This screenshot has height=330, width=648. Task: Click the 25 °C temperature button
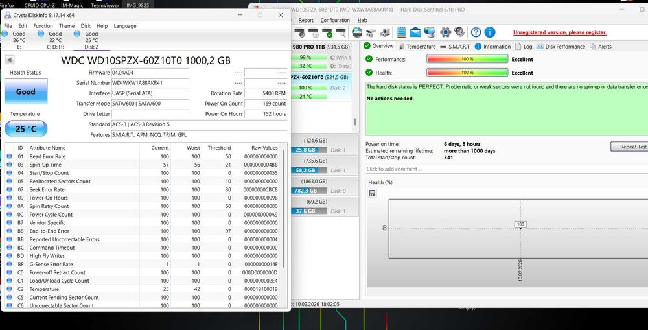(x=26, y=128)
